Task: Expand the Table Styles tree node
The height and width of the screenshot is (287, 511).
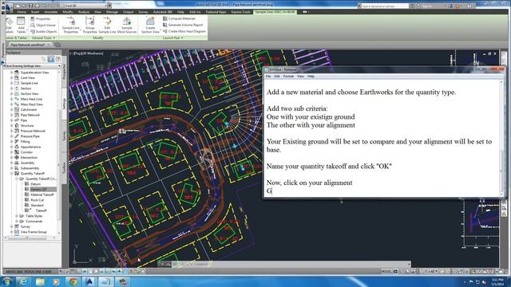Action: (17, 216)
